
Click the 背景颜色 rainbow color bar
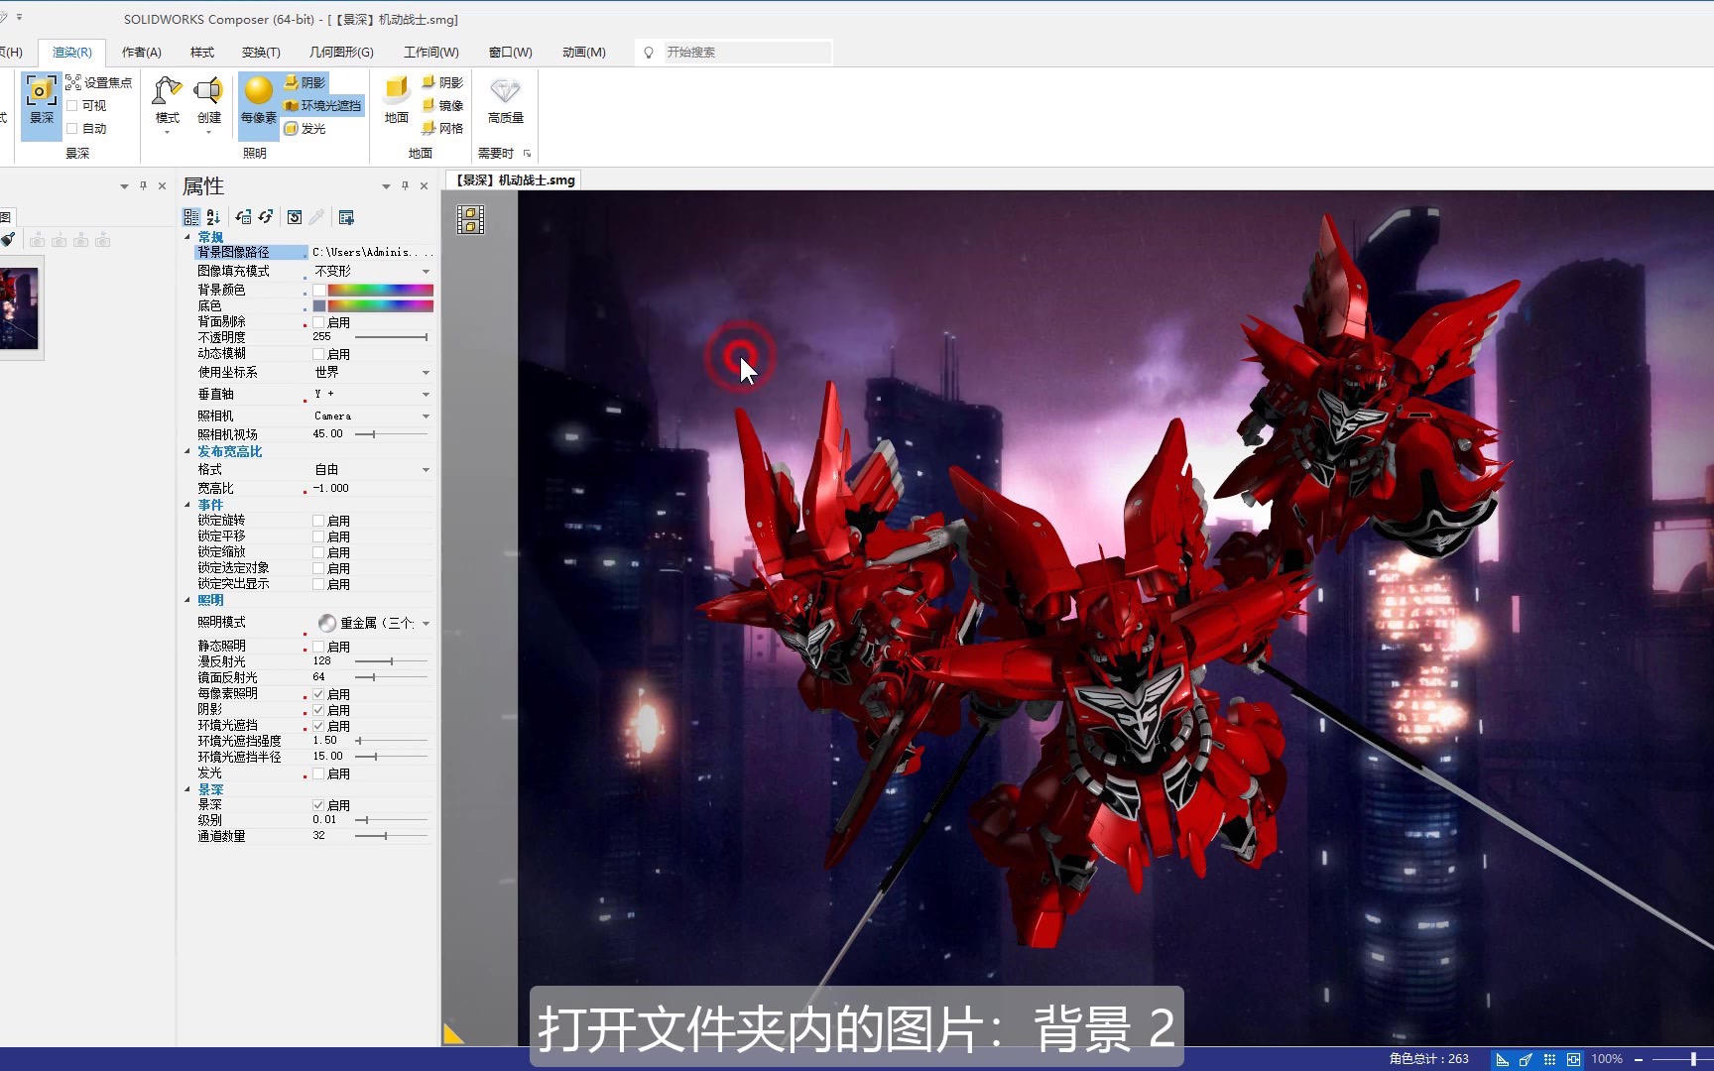(381, 291)
